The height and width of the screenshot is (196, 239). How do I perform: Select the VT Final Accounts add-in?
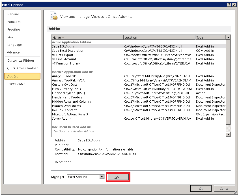[139, 59]
